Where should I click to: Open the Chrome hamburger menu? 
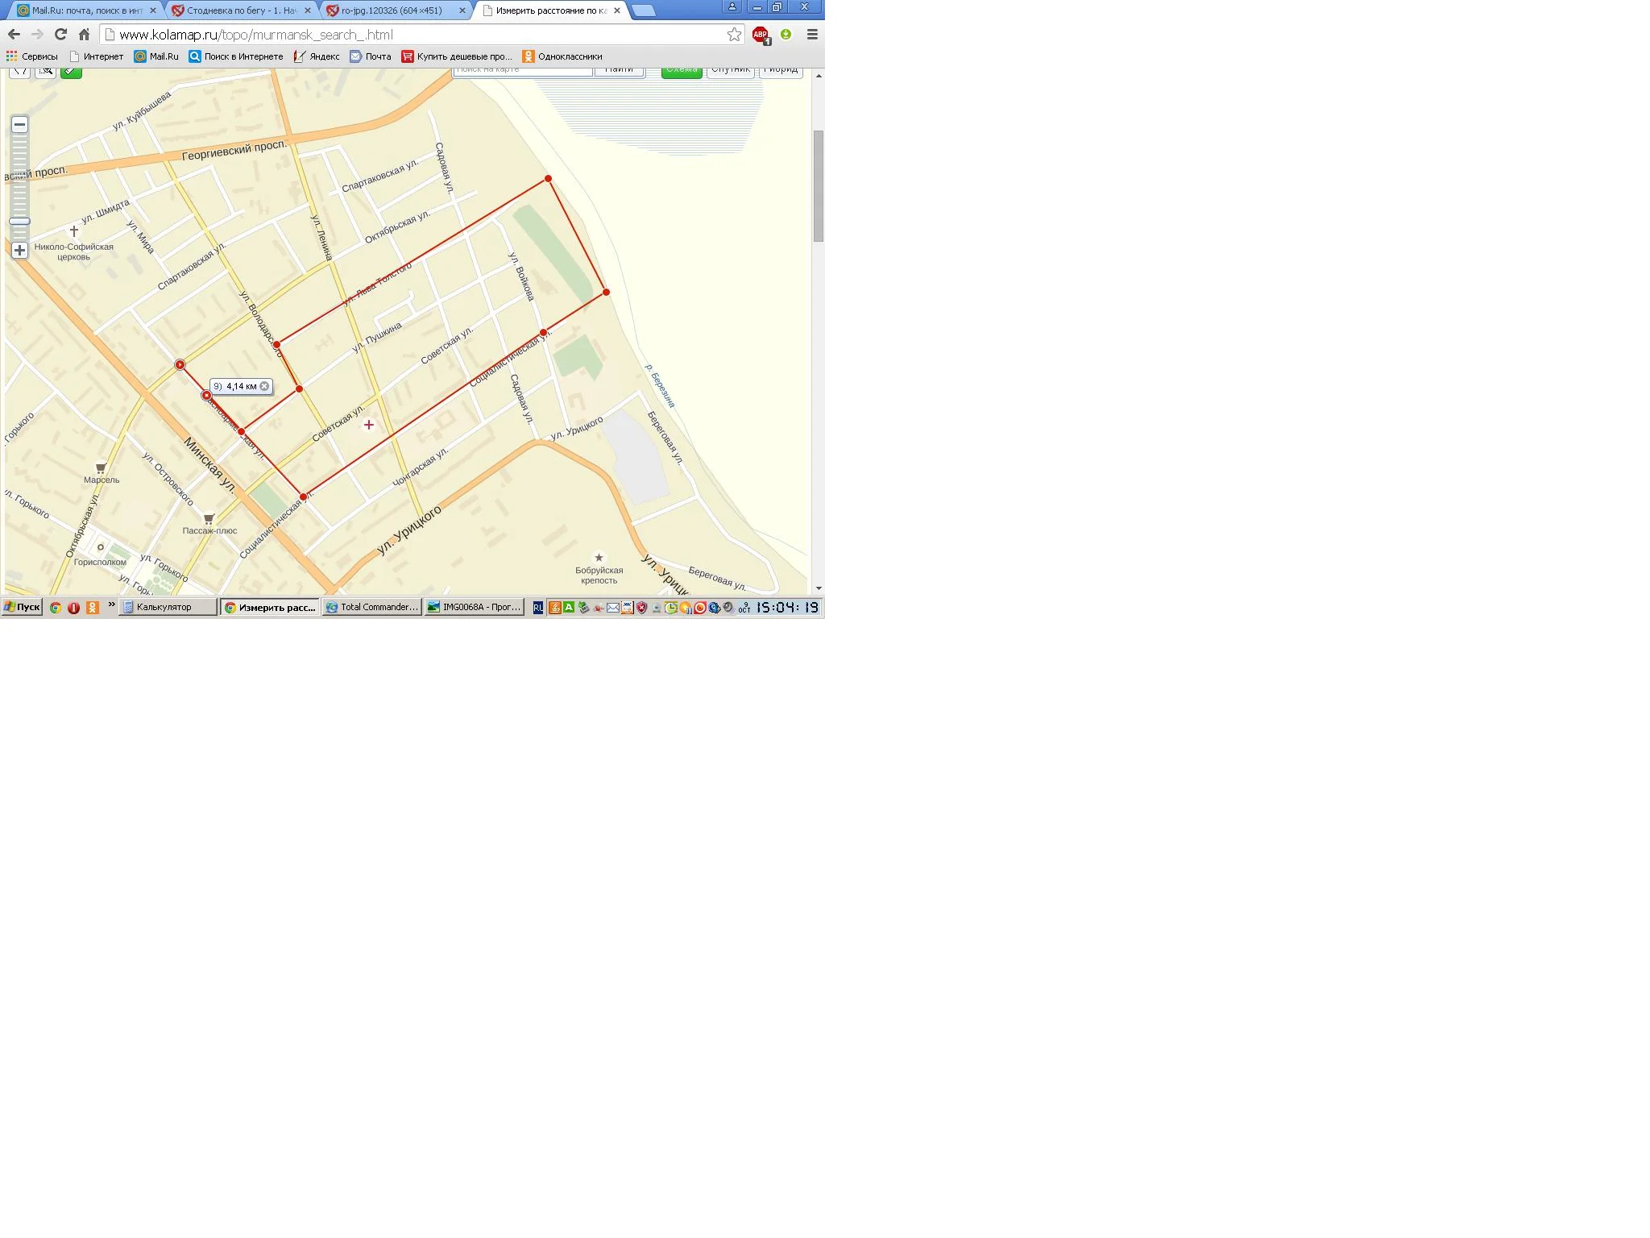pyautogui.click(x=812, y=35)
